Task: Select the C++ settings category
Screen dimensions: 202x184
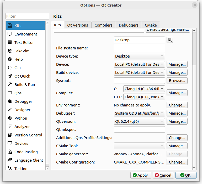Action: [x=25, y=68]
